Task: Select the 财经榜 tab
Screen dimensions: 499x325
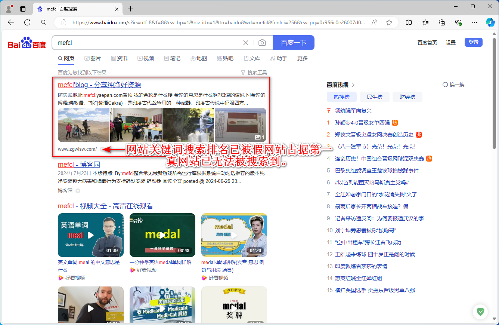Action: pos(407,97)
